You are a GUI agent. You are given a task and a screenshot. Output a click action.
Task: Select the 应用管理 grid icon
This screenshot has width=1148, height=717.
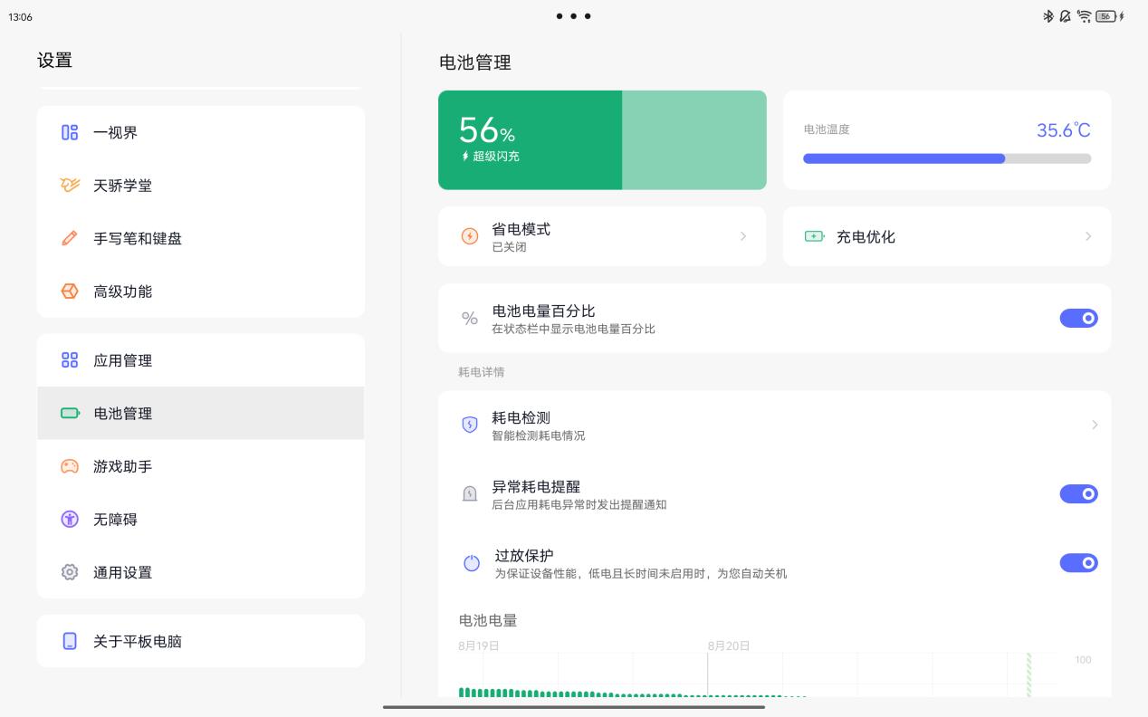coord(70,359)
